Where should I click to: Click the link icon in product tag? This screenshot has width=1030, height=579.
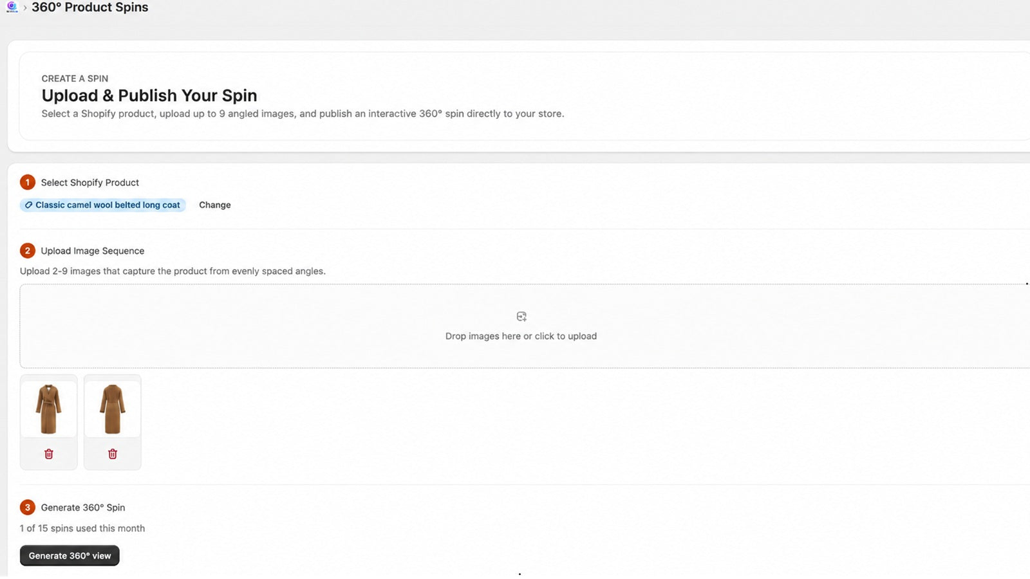point(28,205)
